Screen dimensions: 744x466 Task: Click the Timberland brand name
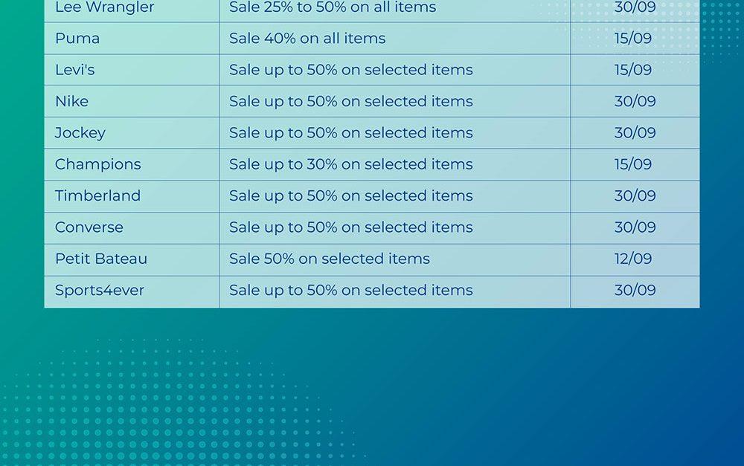pos(97,195)
